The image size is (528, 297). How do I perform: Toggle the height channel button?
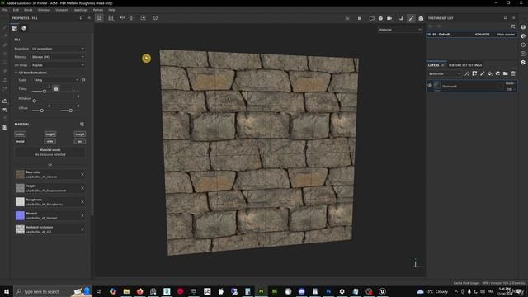[49, 134]
